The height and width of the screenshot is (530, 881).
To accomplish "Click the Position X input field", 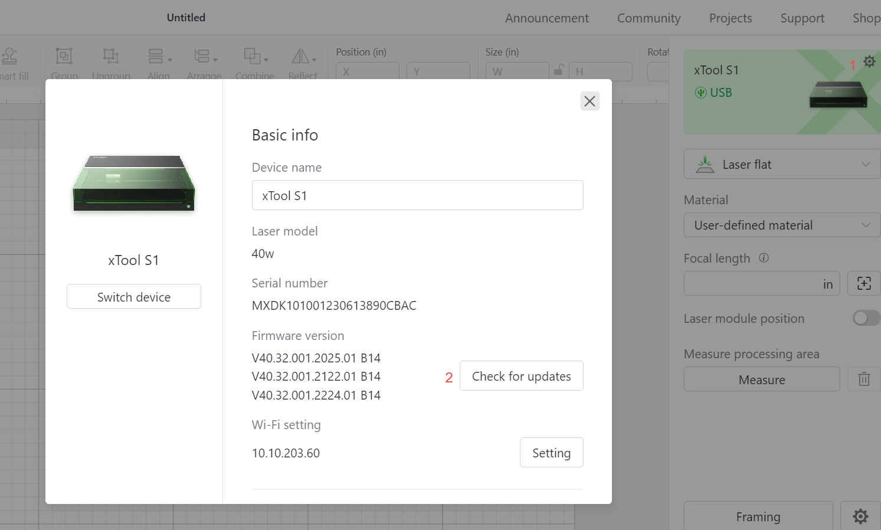I will click(368, 71).
